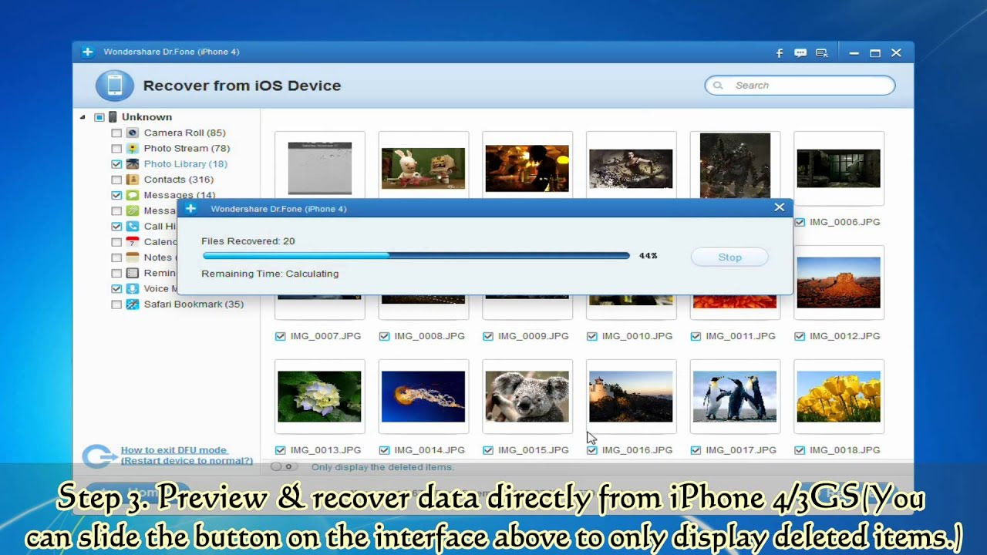The height and width of the screenshot is (555, 987).
Task: Click the IMG_0015.JPG file name
Action: coord(534,450)
